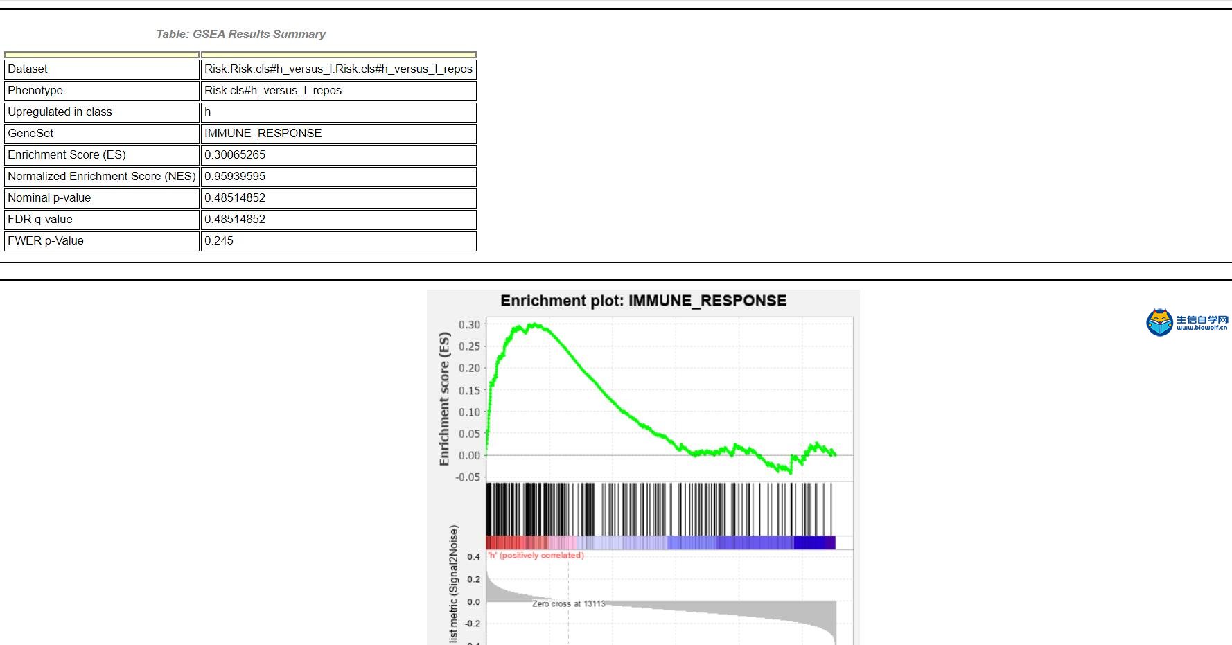Click the "Table: GSEA Results Summary" caption
Screen dimensions: 1232x645
(x=240, y=34)
